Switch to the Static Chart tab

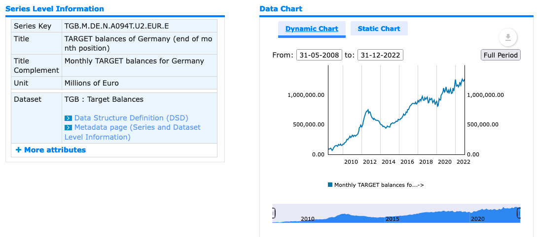click(x=379, y=29)
